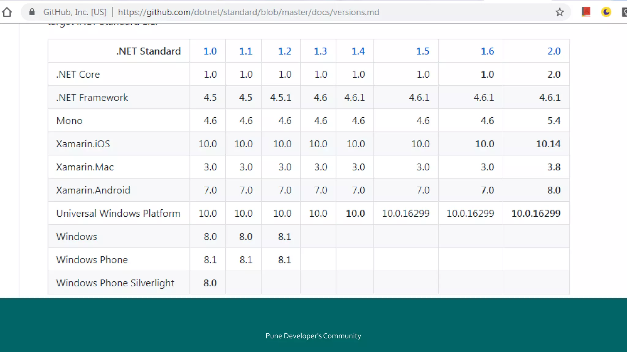The width and height of the screenshot is (627, 352).
Task: Click .NET Framework 4.5.1 cell
Action: point(281,97)
